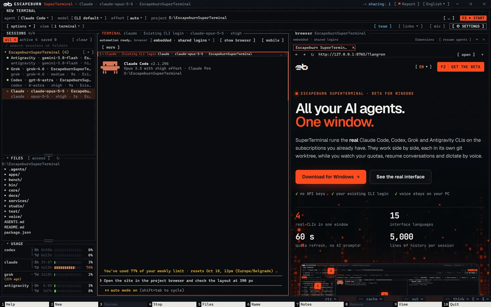Click the Report flag button
Image resolution: width=491 pixels, height=307 pixels.
click(x=407, y=4)
